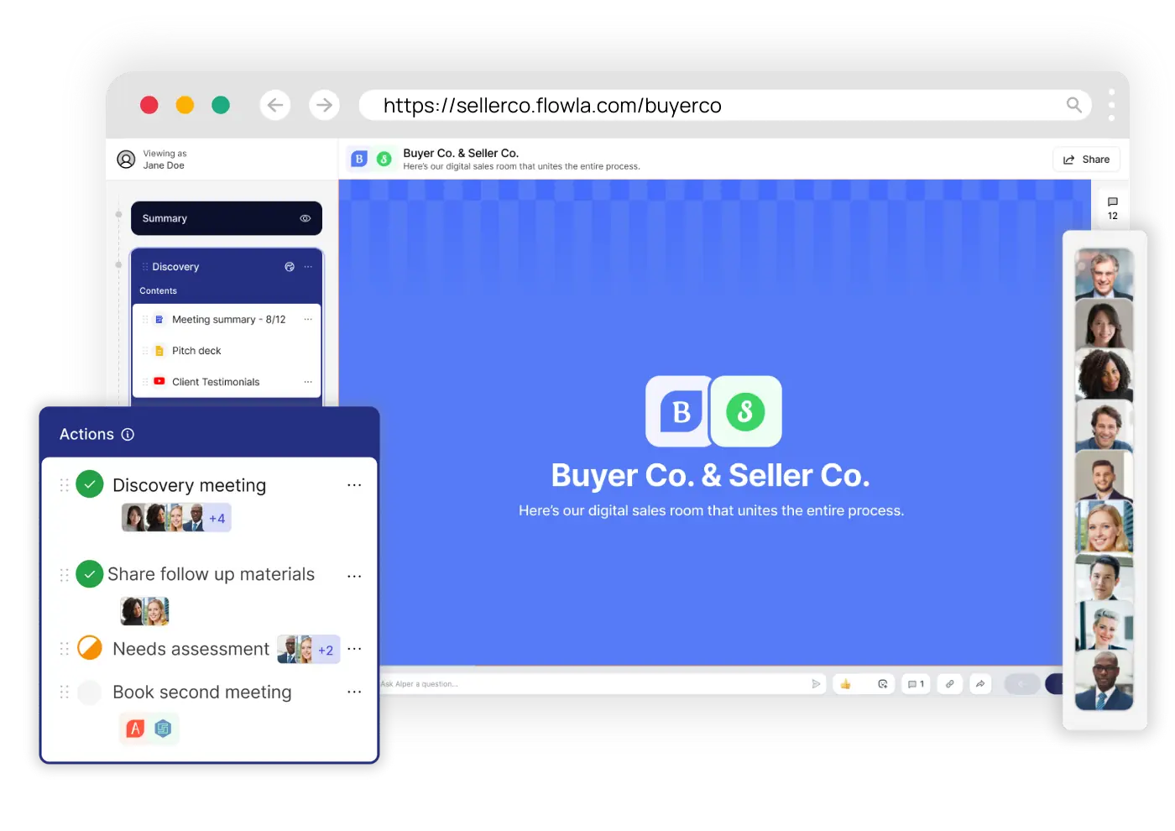The image size is (1175, 831).
Task: Select the Summary section
Action: pos(227,218)
